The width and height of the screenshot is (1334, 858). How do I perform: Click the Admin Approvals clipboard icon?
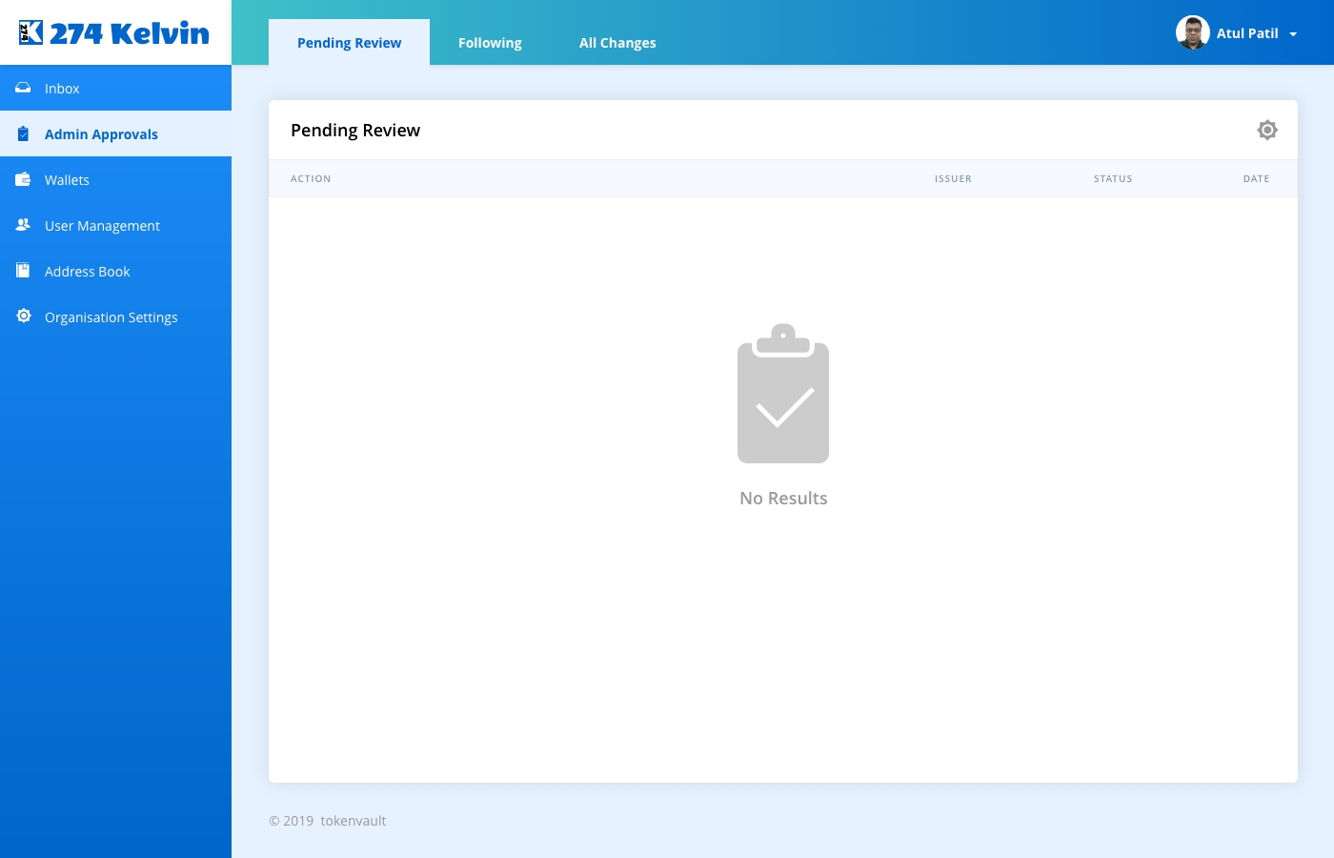[x=23, y=133]
